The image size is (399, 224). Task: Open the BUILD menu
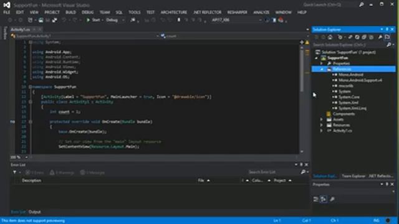pyautogui.click(x=70, y=12)
